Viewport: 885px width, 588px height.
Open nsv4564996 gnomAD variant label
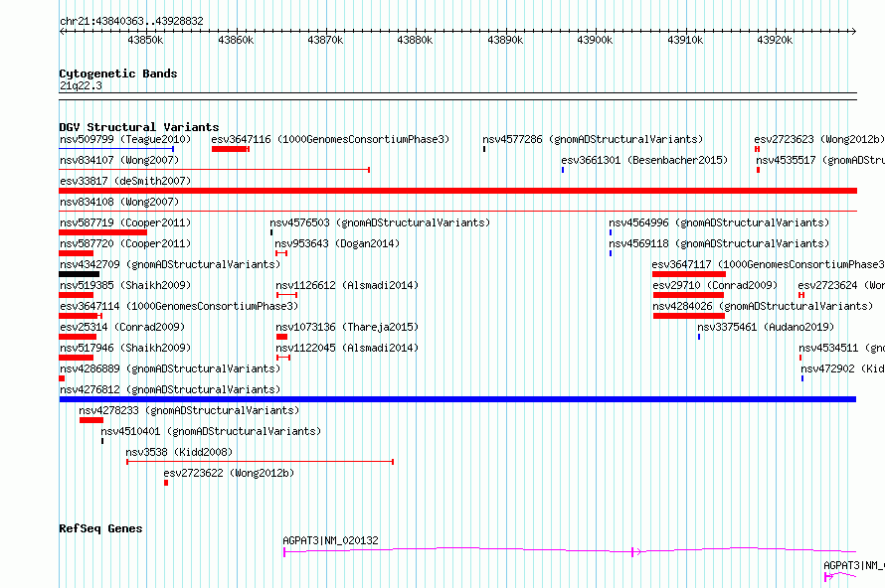pyautogui.click(x=719, y=222)
